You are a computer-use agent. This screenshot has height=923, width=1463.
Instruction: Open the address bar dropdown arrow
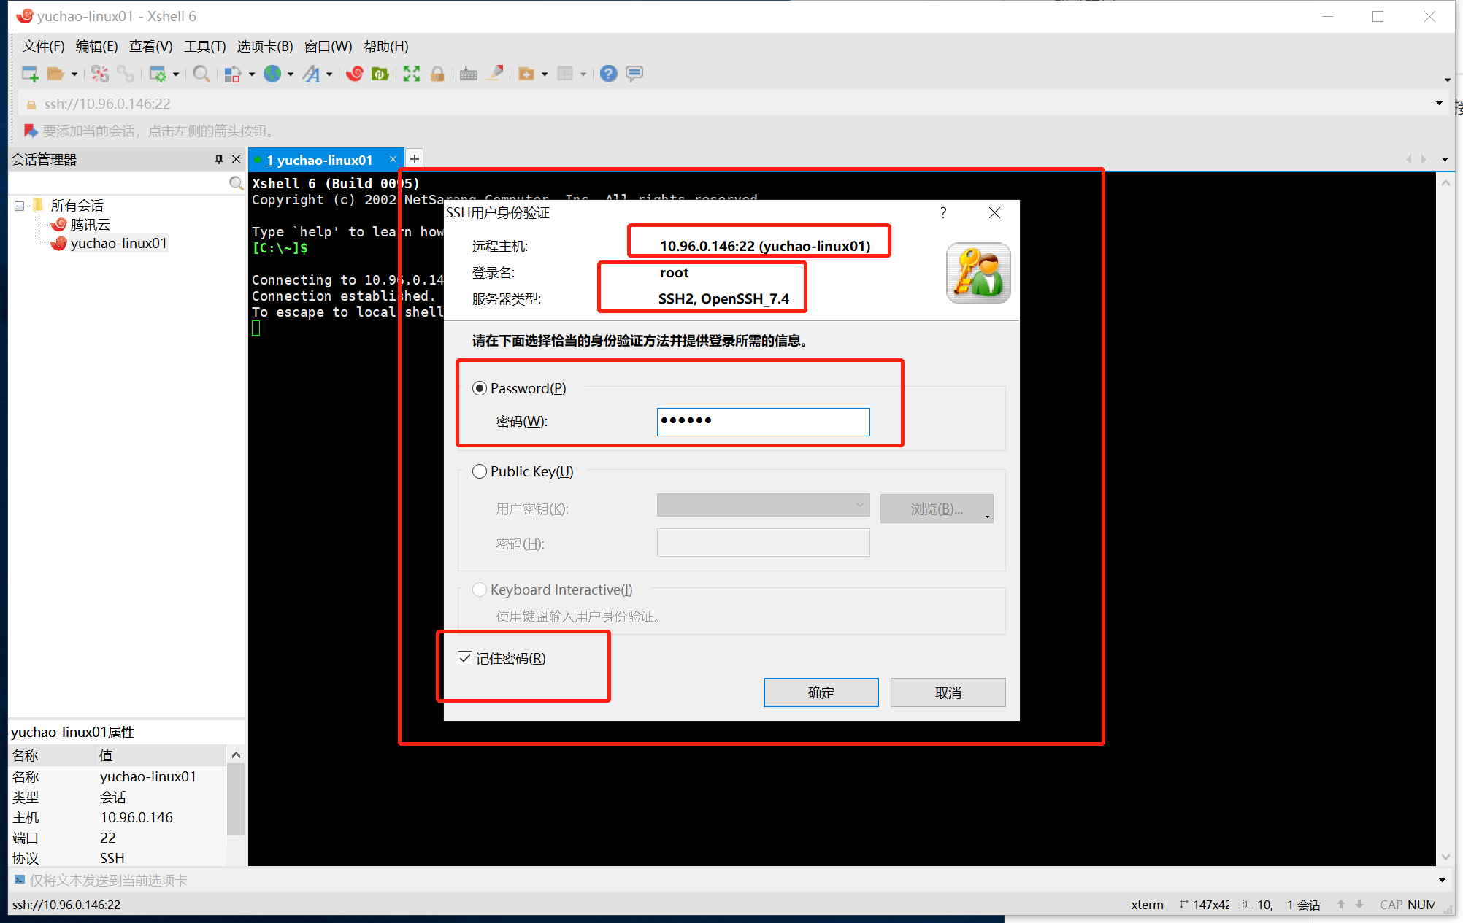(1439, 104)
